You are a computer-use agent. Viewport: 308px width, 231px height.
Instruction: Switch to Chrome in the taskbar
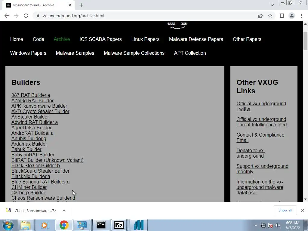[64, 225]
